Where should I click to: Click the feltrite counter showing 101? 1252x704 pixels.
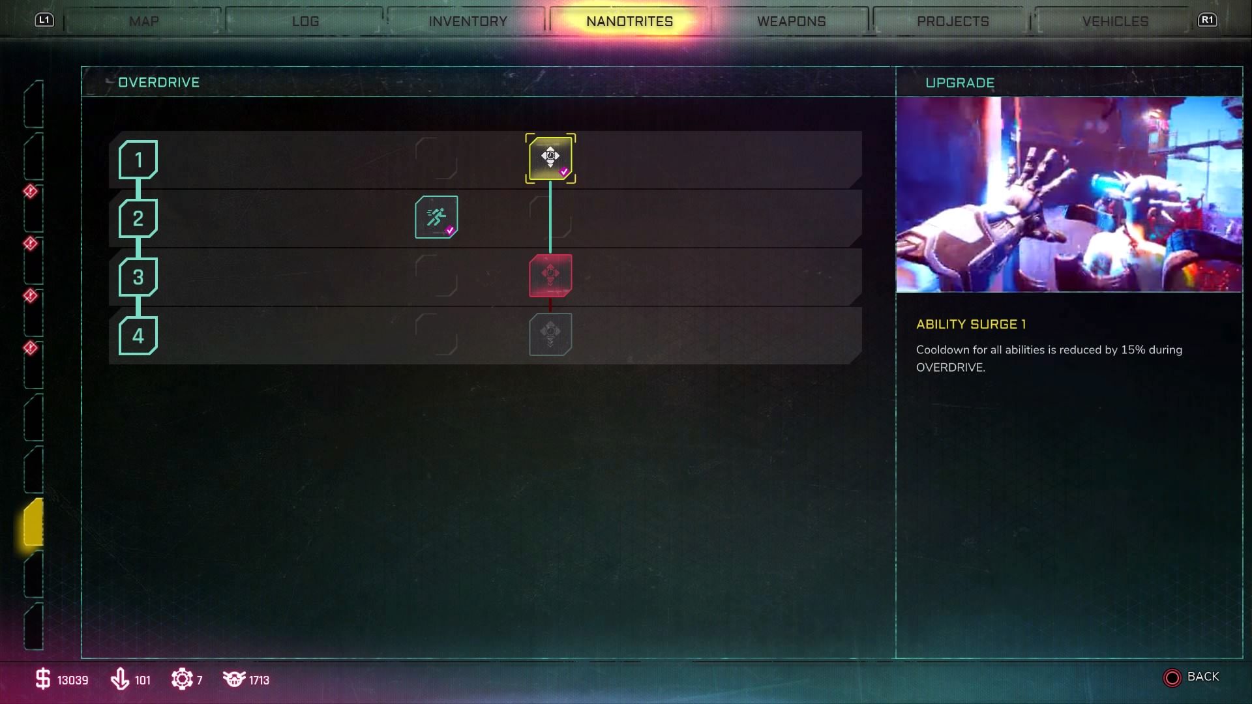(x=130, y=679)
